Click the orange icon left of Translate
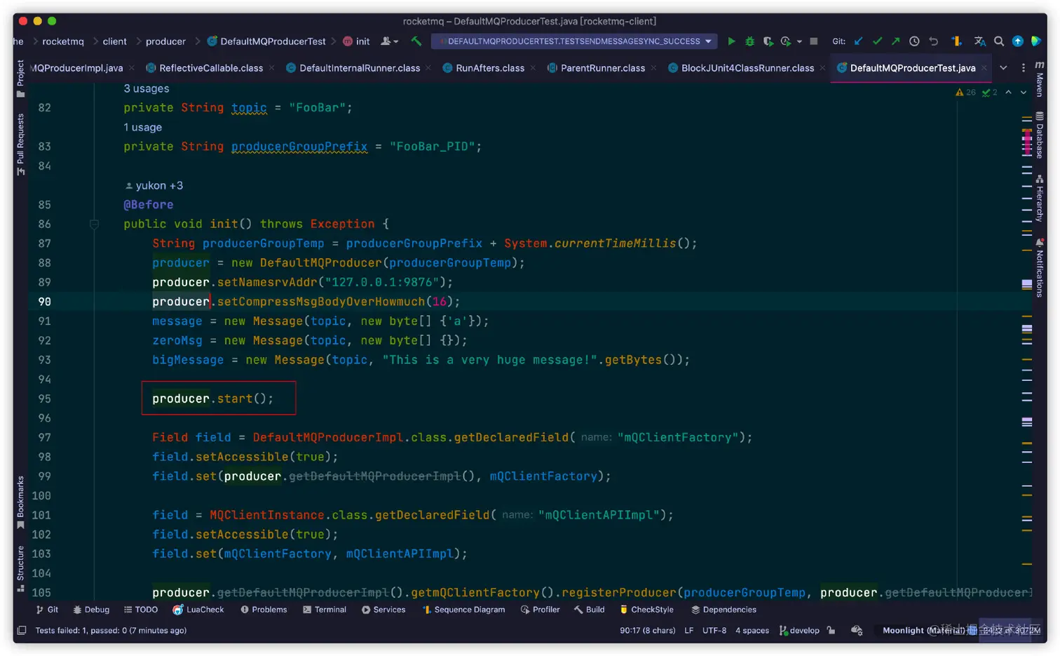1060x656 pixels. (x=956, y=41)
